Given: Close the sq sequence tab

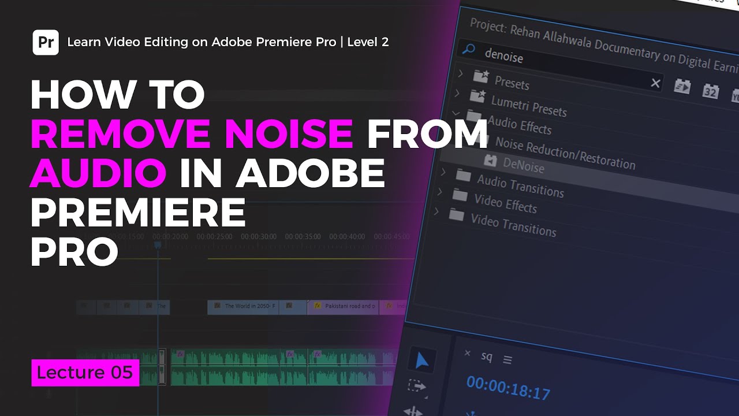Looking at the screenshot, I should (468, 353).
